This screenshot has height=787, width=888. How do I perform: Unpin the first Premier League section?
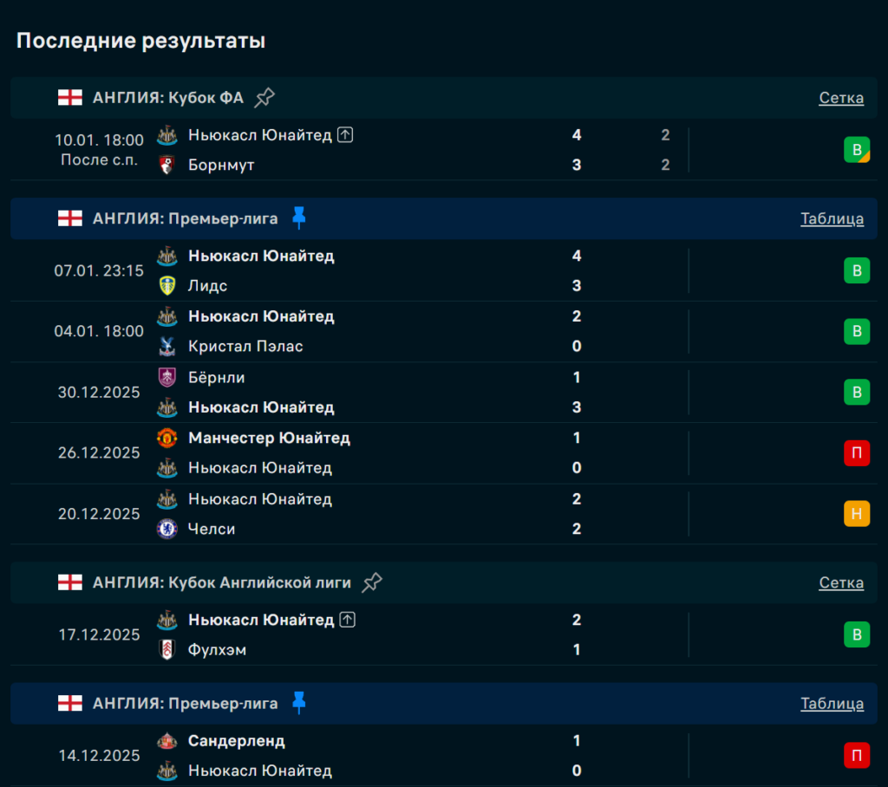(x=299, y=218)
